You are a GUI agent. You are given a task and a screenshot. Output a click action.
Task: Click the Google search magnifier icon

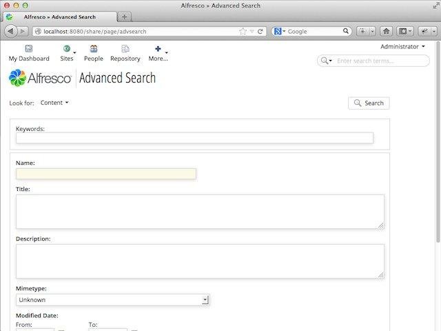tap(346, 31)
